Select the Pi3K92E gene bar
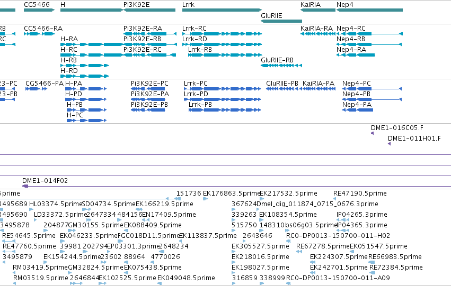Viewport: 451px width, 286px height. pyautogui.click(x=149, y=10)
